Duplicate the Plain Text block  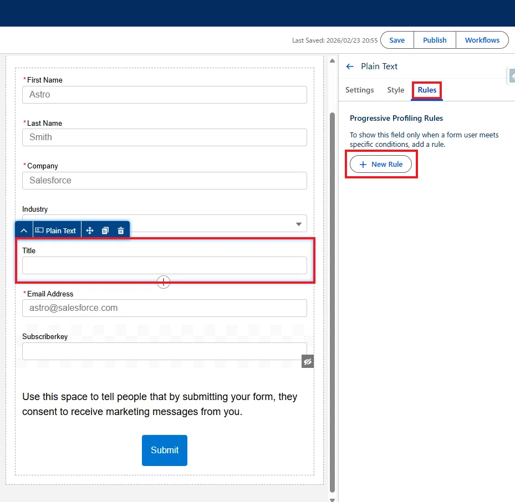(105, 230)
